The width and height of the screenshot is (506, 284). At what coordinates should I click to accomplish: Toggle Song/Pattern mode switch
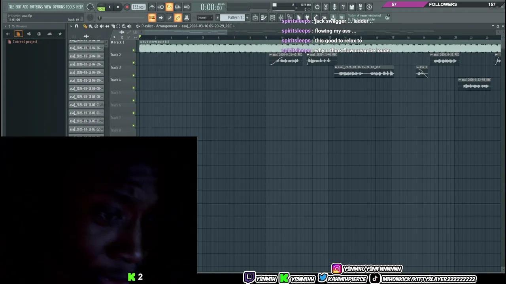click(x=101, y=7)
